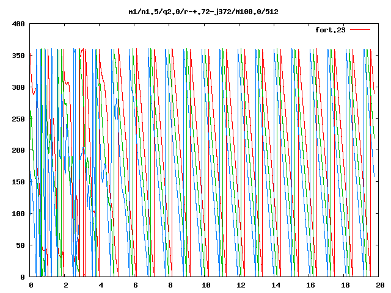Click x-axis label 18
This screenshot has width=391, height=293.
[x=346, y=285]
